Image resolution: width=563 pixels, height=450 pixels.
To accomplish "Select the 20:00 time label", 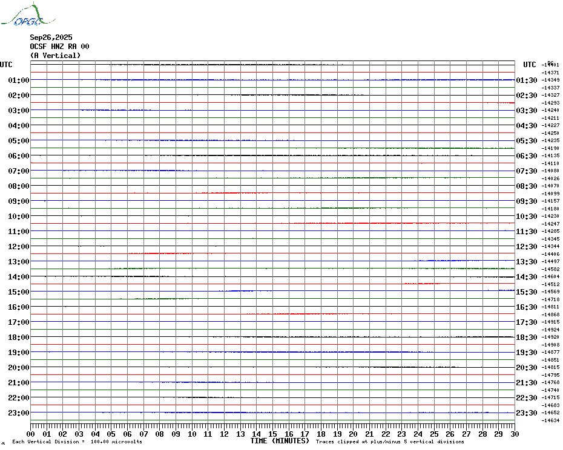I will 19,368.
